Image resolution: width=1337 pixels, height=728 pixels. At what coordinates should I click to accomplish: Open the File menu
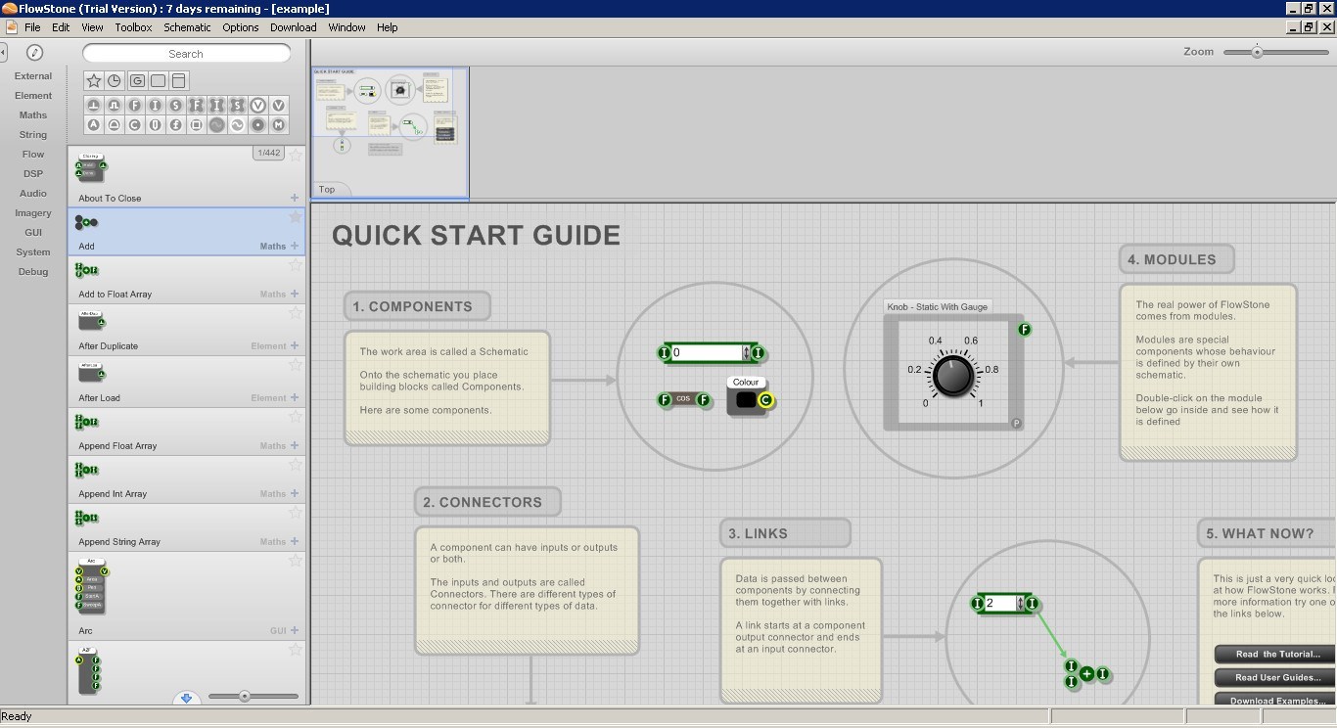coord(32,27)
